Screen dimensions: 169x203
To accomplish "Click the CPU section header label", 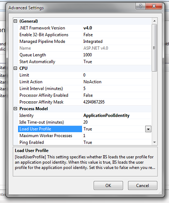I will click(x=23, y=68).
